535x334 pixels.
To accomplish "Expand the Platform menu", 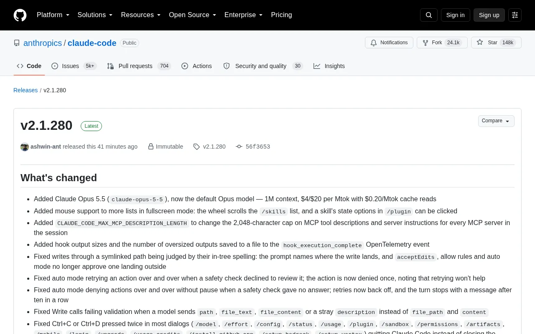I will click(x=53, y=15).
